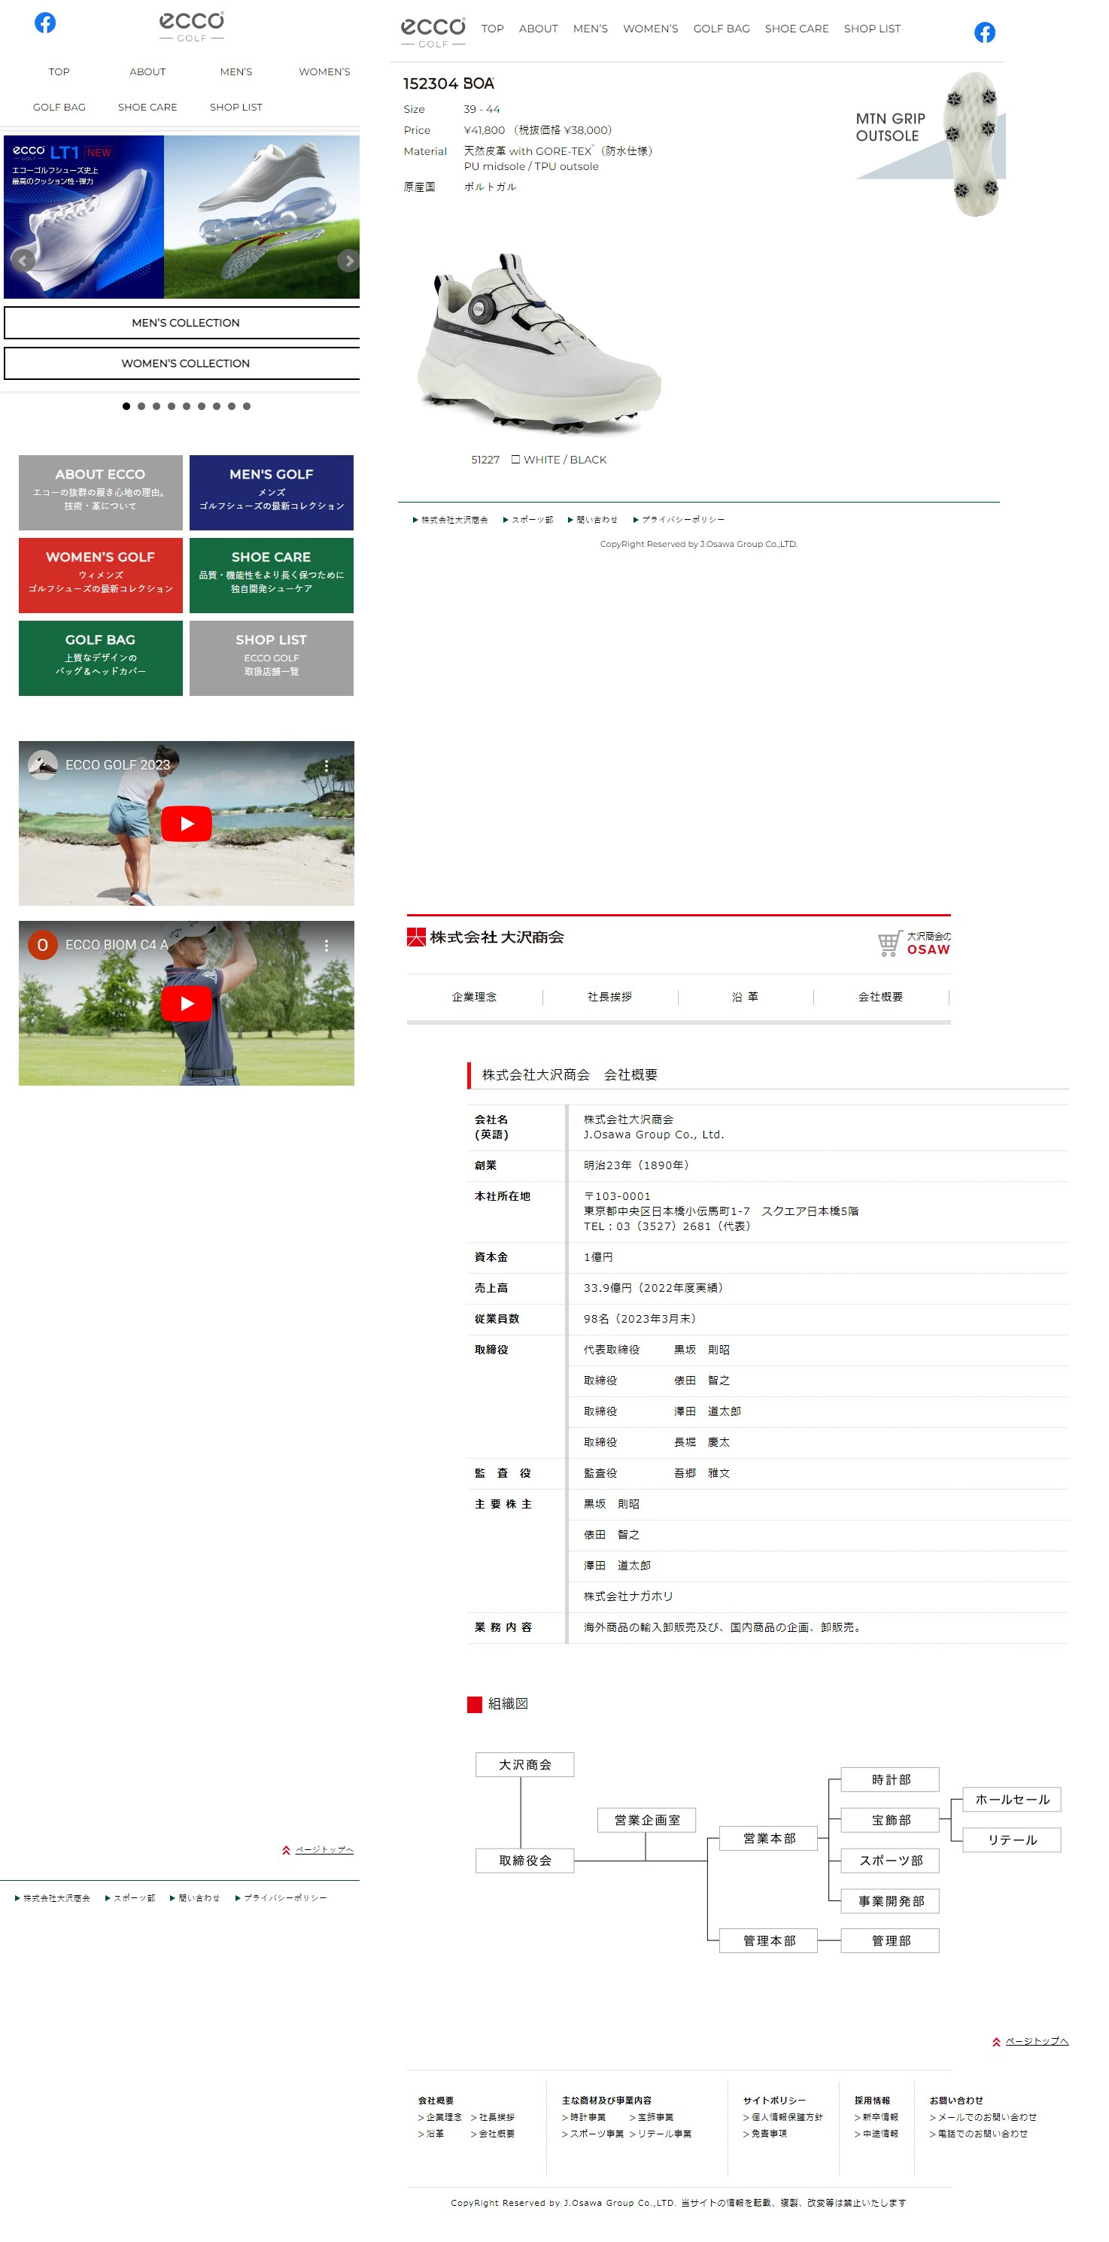Viewport: 1109px width, 2242px height.
Task: Open the green SHOE CARE tile
Action: tap(271, 575)
